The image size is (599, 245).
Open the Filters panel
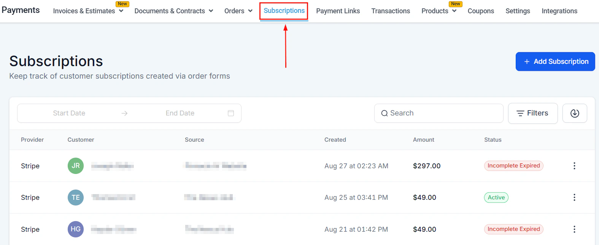coord(532,113)
